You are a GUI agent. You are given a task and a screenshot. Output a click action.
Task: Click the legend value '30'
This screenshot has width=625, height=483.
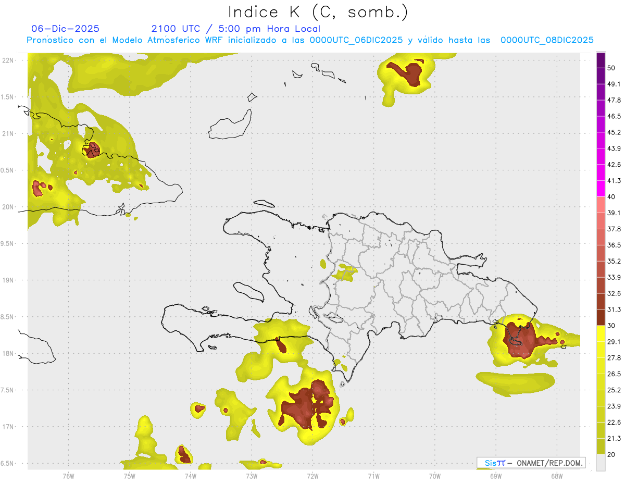point(611,326)
